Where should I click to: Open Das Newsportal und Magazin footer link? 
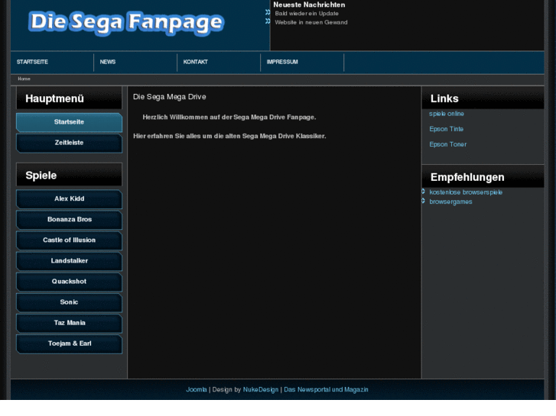tap(326, 390)
